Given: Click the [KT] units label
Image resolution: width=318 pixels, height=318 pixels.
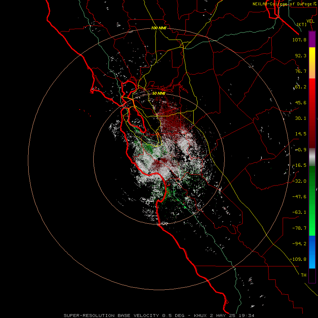Looking at the screenshot, I should 302,24.
